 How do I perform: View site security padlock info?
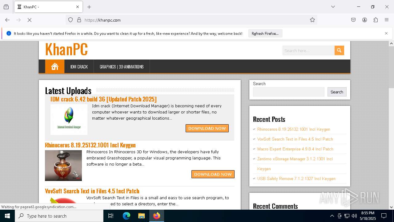79,20
